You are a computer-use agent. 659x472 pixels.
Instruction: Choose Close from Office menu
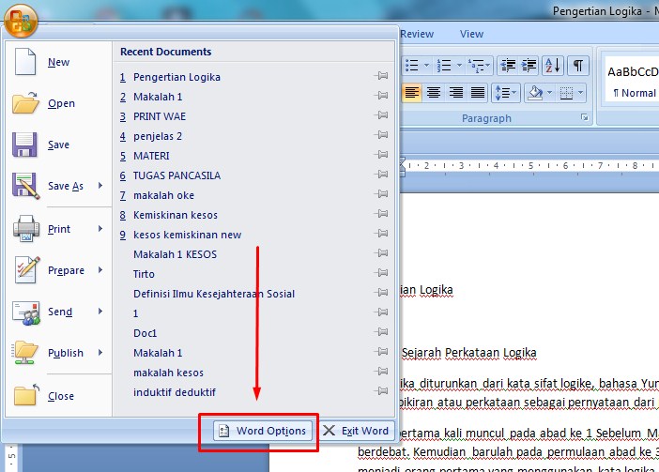click(x=59, y=396)
